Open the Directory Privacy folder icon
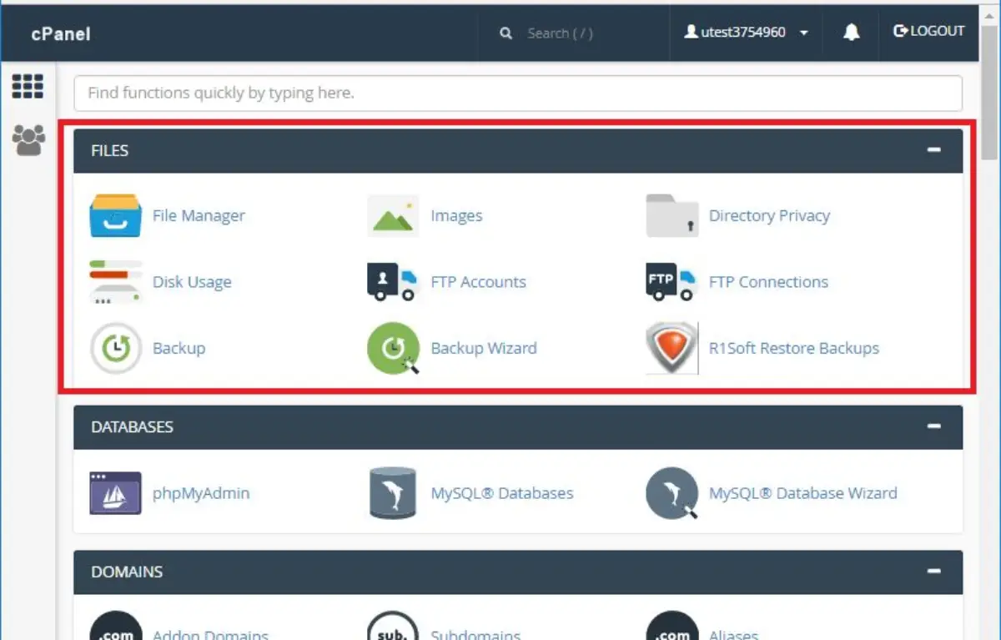Image resolution: width=1001 pixels, height=640 pixels. (x=672, y=215)
